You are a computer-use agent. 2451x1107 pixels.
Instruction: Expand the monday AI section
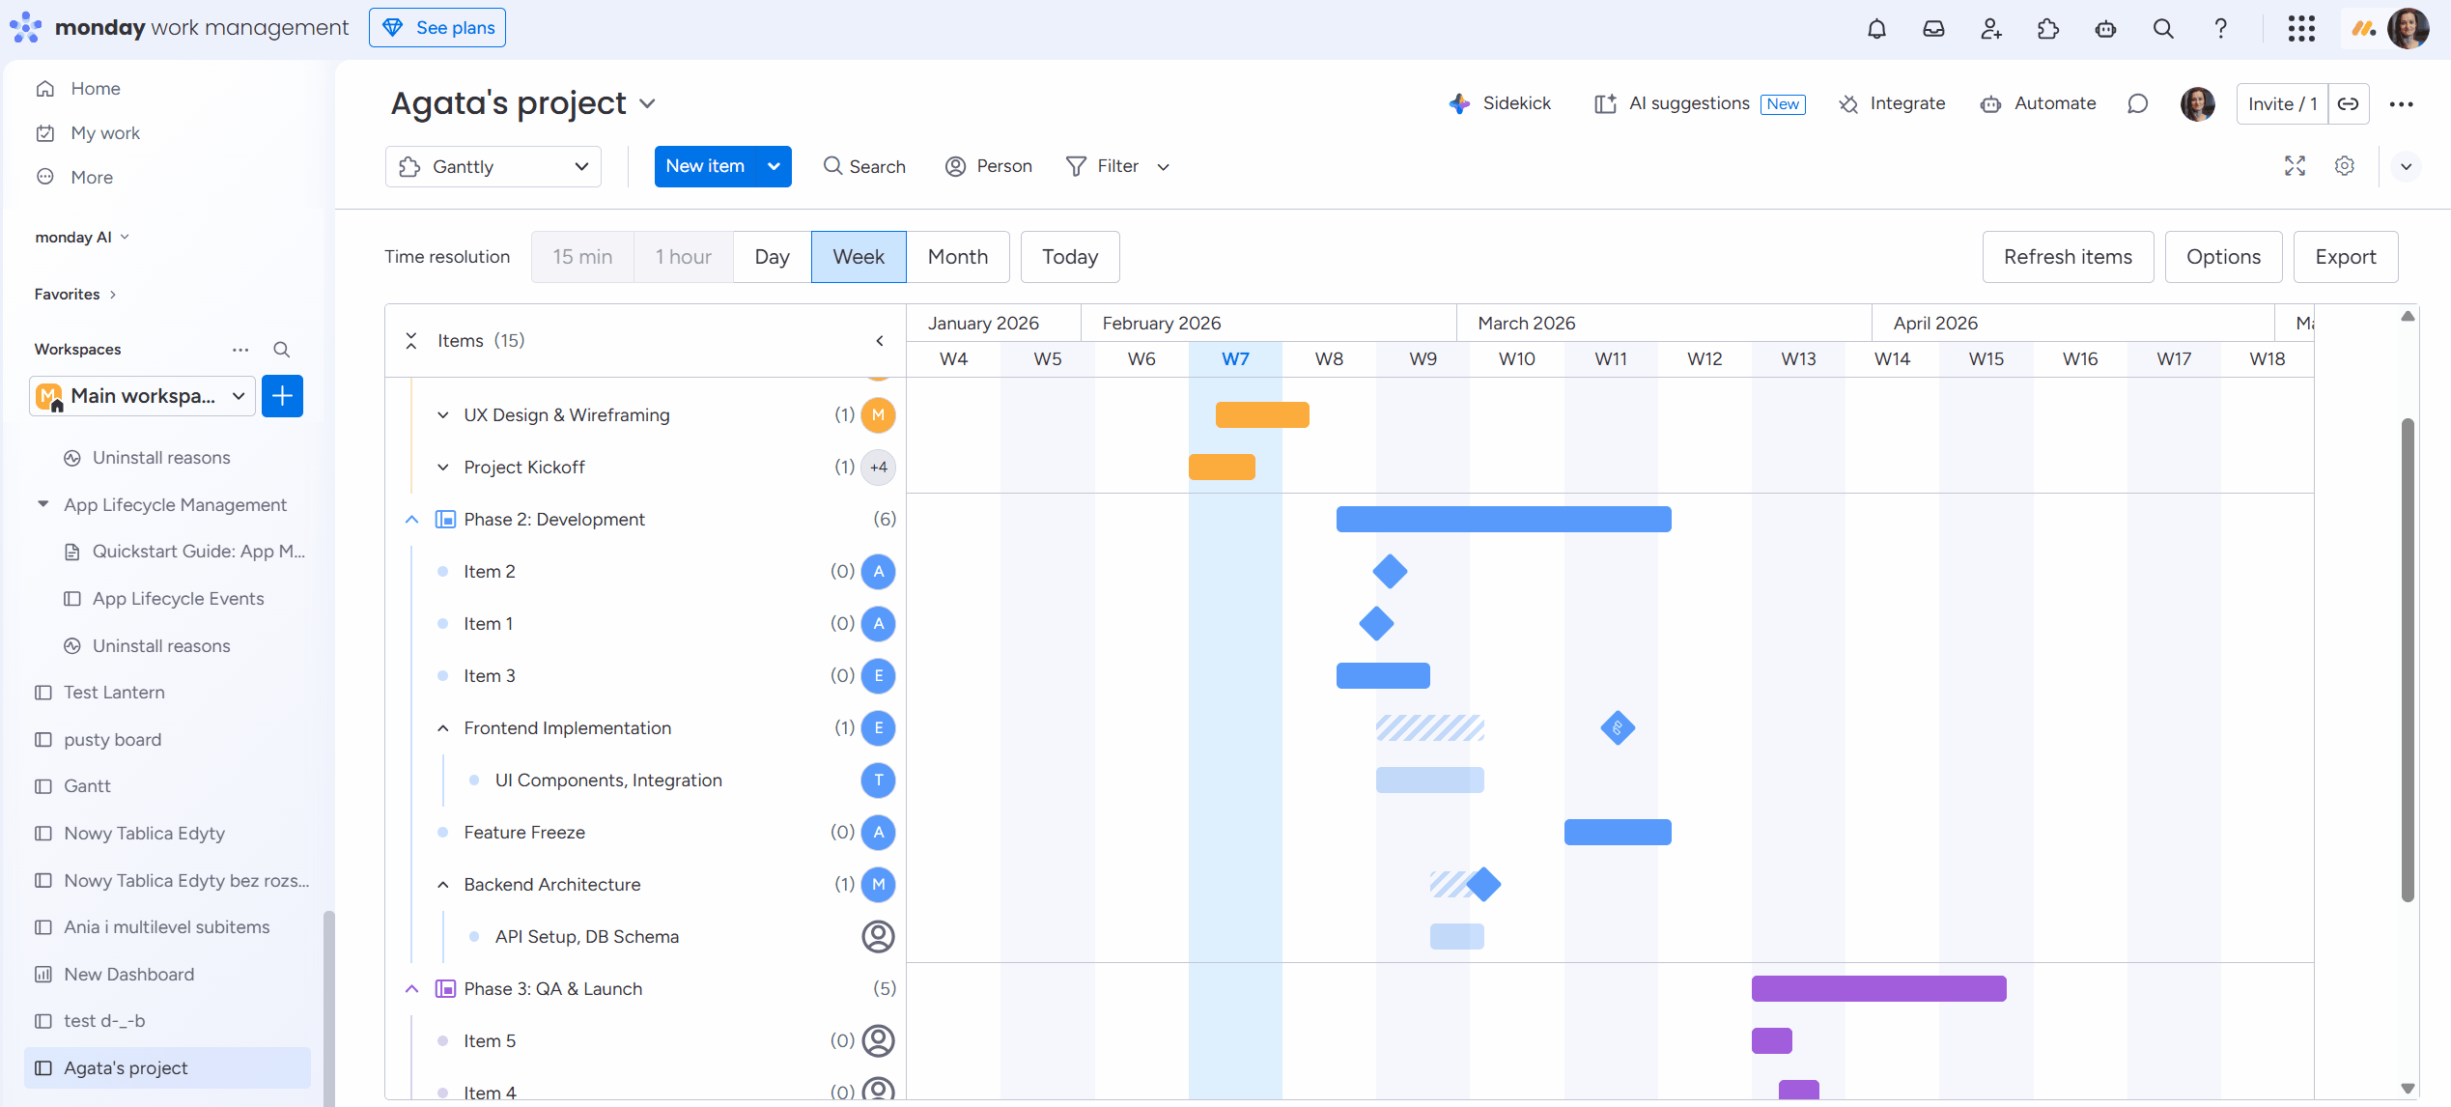(125, 238)
